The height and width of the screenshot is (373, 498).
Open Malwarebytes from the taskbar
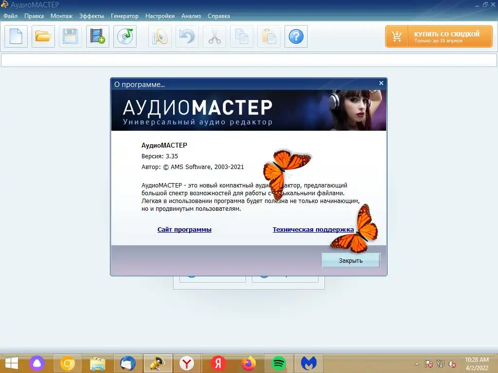(x=309, y=363)
